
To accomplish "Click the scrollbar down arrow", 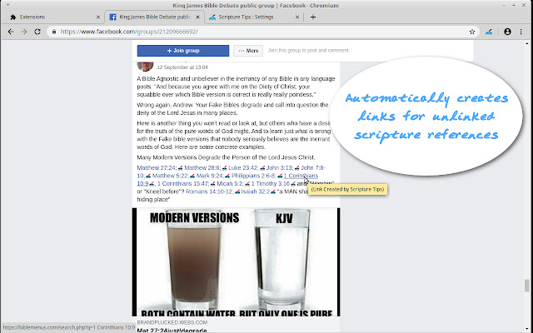I will point(527,330).
